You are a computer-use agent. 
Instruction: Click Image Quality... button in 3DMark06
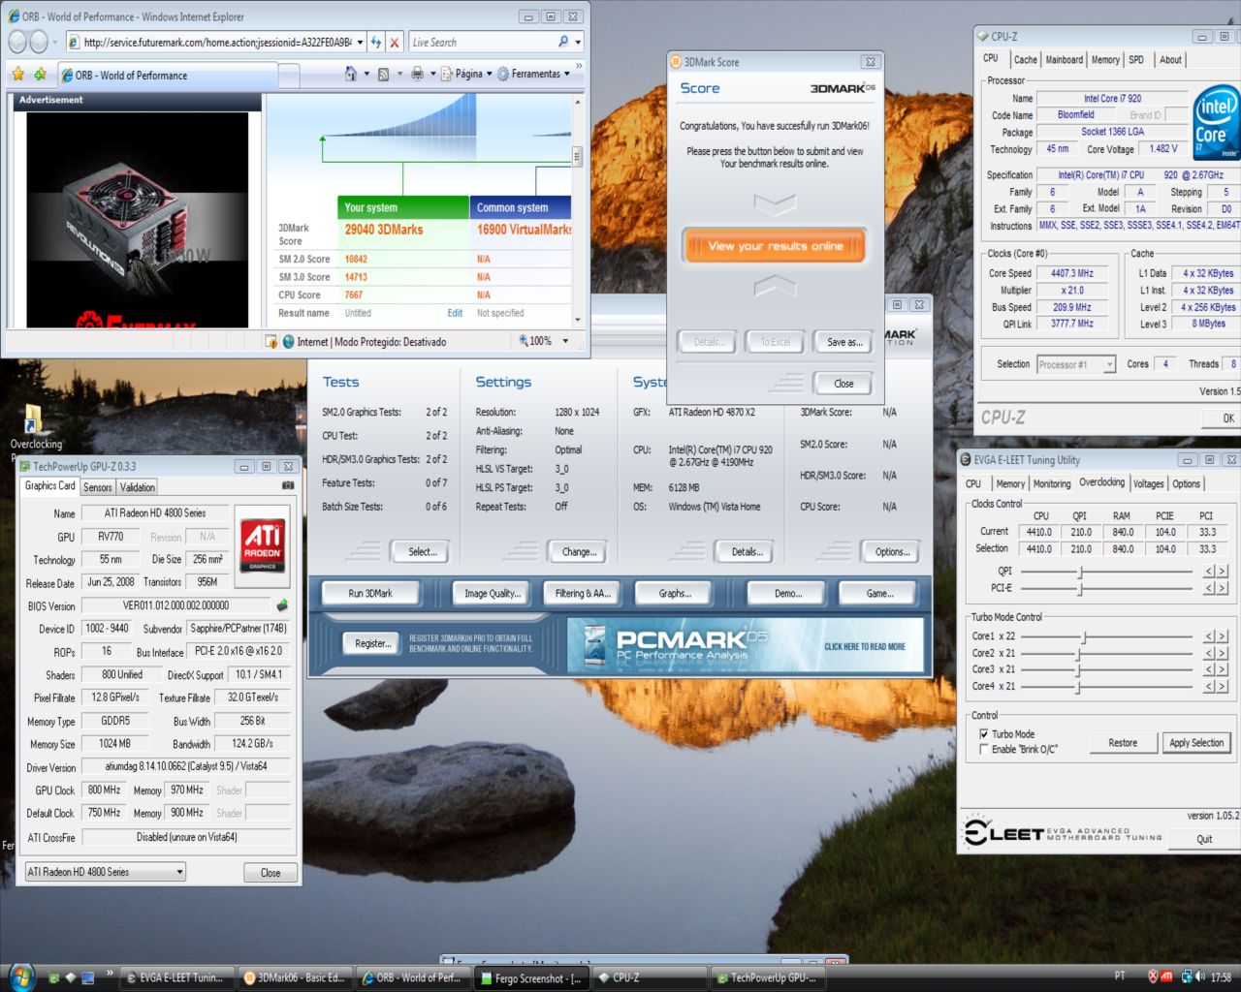pos(493,593)
